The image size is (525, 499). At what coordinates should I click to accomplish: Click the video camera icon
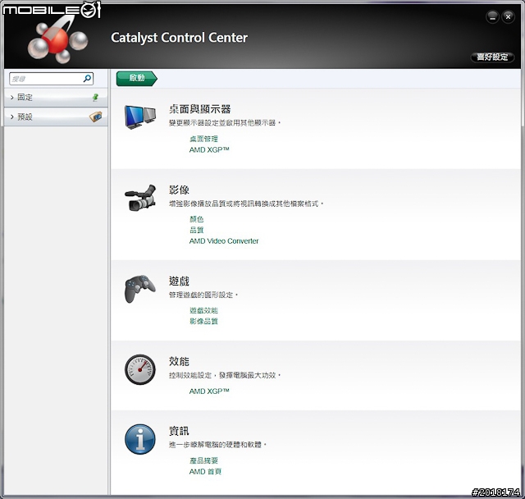click(140, 198)
